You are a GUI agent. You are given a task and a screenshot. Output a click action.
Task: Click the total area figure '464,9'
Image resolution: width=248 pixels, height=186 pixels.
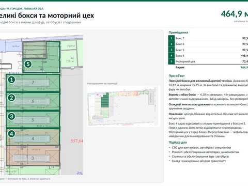coord(231,14)
